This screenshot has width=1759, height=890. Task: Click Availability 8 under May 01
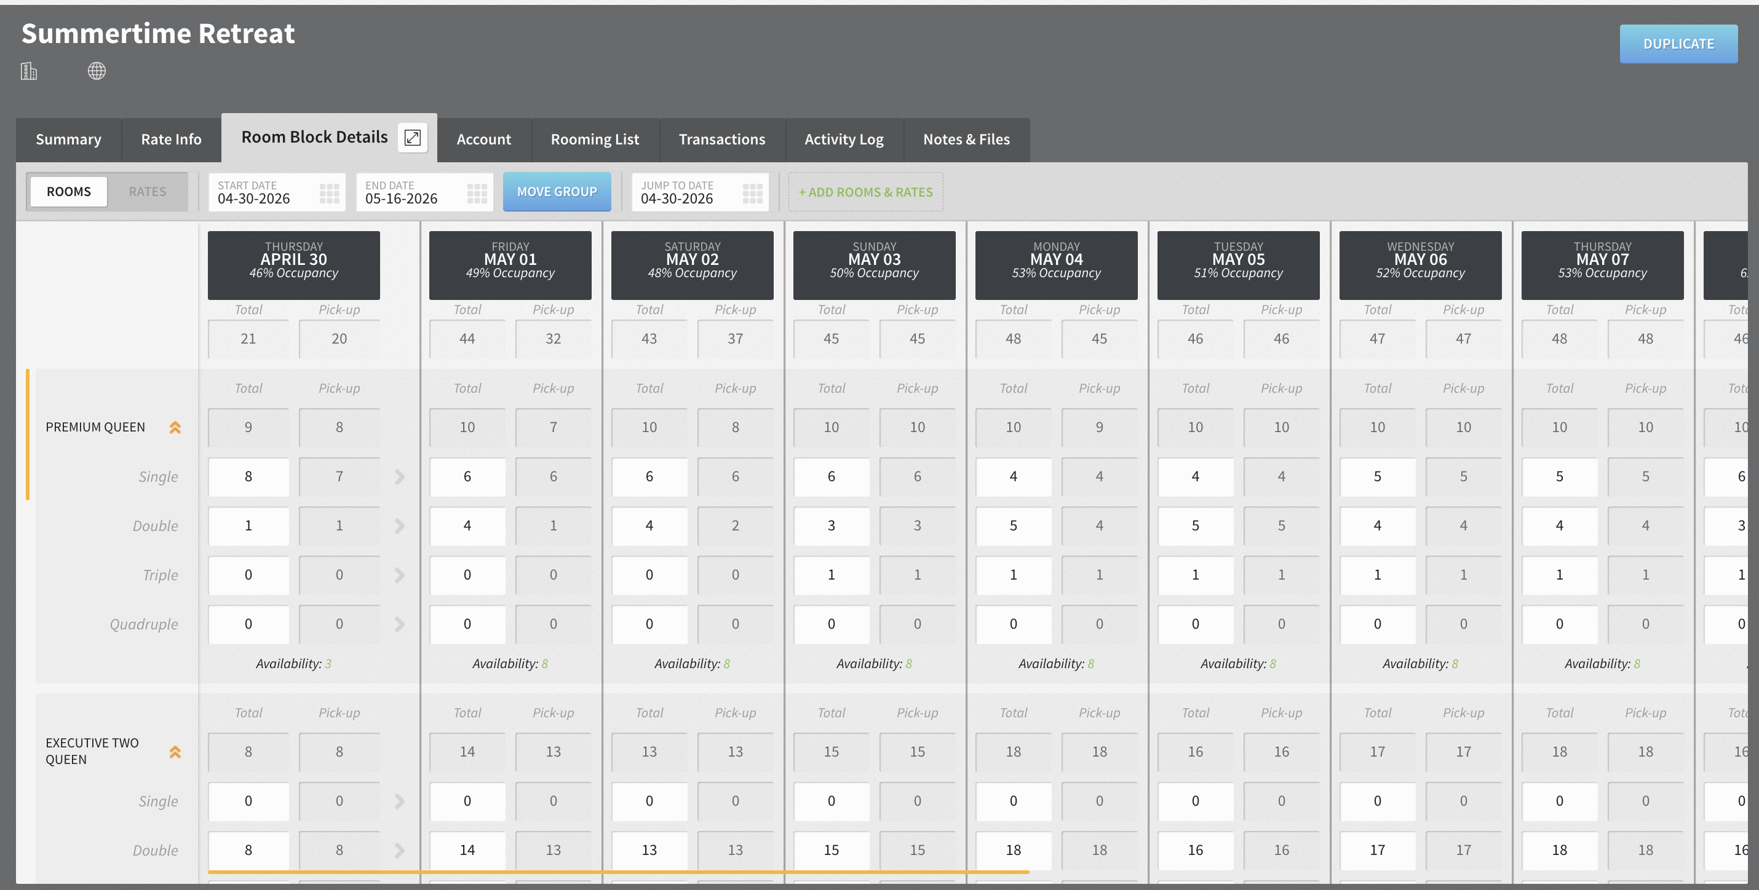[510, 663]
